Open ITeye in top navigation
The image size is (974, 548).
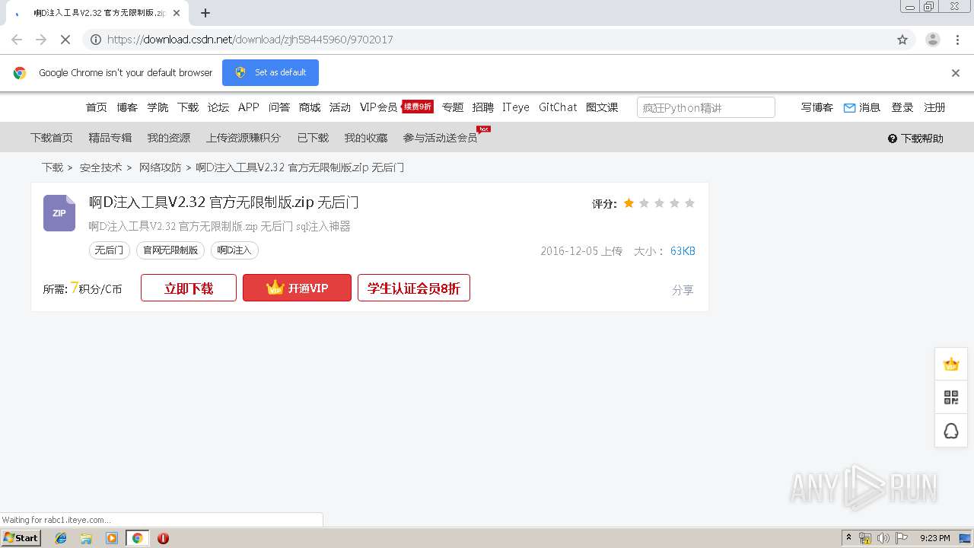(x=516, y=107)
